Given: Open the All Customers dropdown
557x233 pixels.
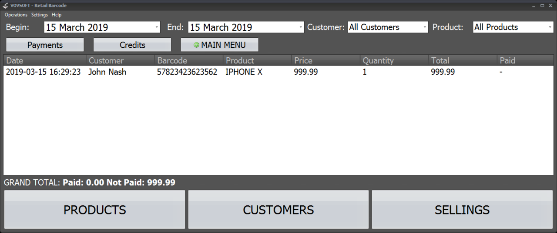Looking at the screenshot, I should (425, 27).
